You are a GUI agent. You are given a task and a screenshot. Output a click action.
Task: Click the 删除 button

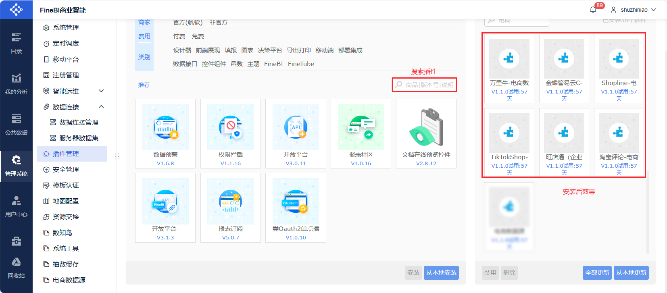click(509, 273)
